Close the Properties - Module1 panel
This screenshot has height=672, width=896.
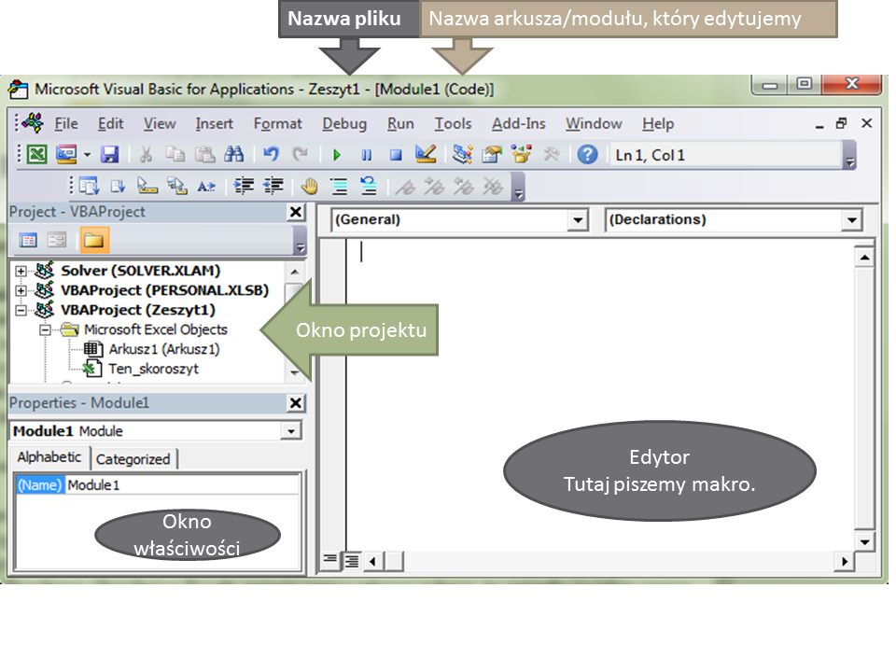(296, 402)
